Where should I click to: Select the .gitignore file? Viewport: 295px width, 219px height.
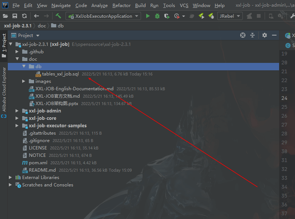tap(39, 141)
